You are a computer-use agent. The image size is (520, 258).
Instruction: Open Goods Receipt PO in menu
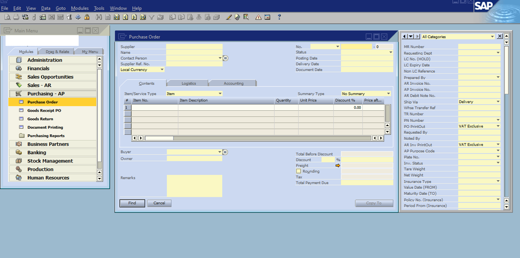pyautogui.click(x=44, y=111)
